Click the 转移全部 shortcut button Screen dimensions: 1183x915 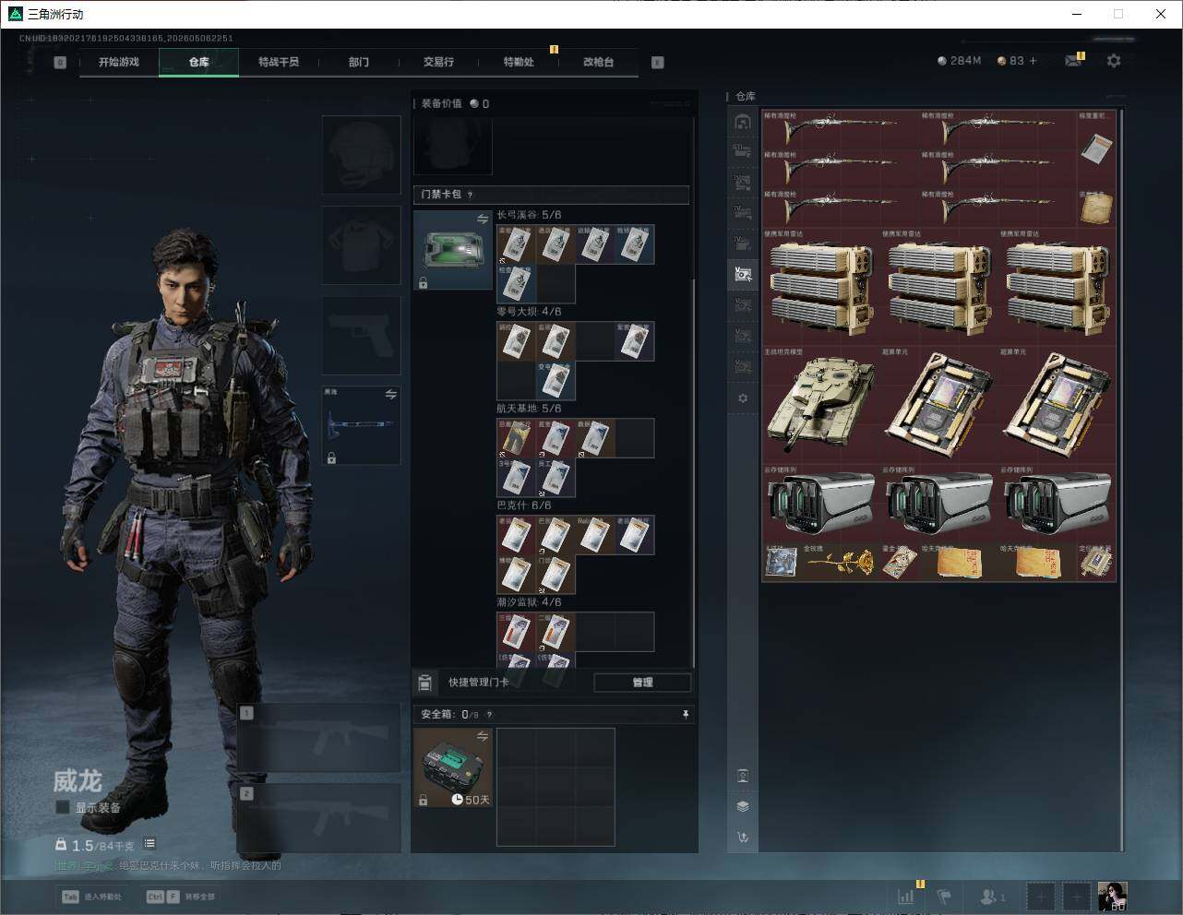coord(181,897)
